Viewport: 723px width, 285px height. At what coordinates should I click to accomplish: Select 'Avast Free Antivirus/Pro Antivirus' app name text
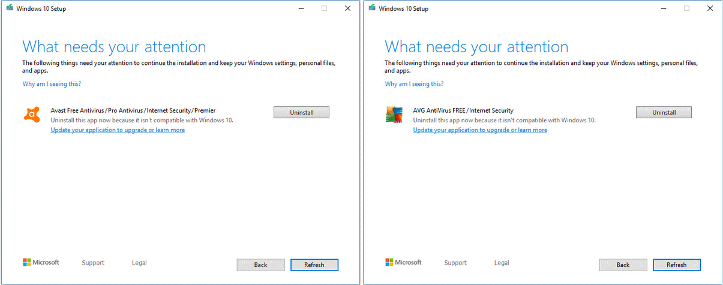[x=133, y=110]
